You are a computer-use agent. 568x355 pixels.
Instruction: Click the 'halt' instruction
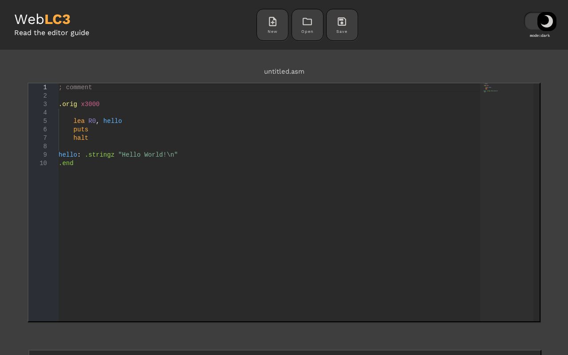tap(81, 138)
